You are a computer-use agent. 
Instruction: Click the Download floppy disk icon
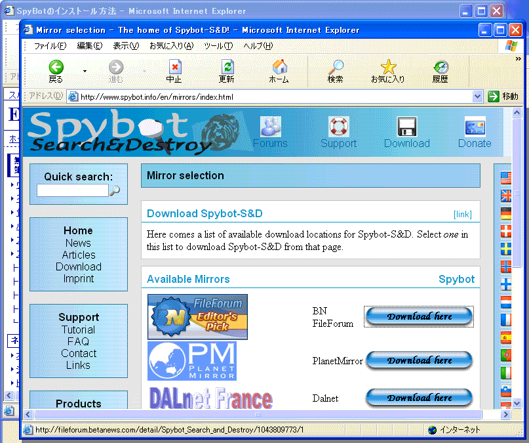click(x=407, y=127)
